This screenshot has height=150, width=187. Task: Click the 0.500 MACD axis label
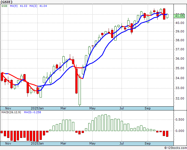(180, 120)
